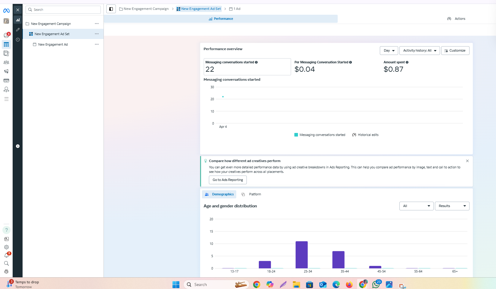Image resolution: width=496 pixels, height=289 pixels.
Task: Click the bug report icon
Action: [x=6, y=272]
